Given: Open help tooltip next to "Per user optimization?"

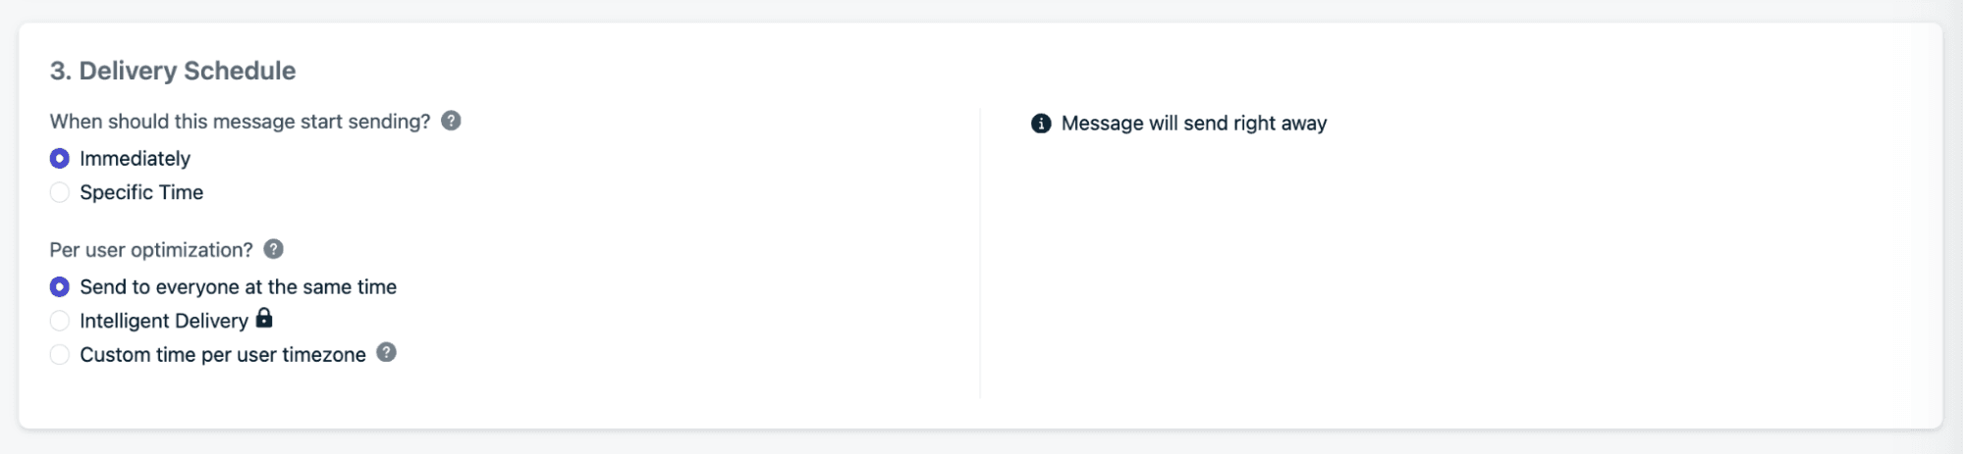Looking at the screenshot, I should tap(274, 249).
